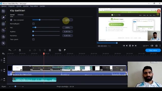Enable the Normalleştir checkbox
Image resolution: width=162 pixels, height=91 pixels.
point(33,24)
